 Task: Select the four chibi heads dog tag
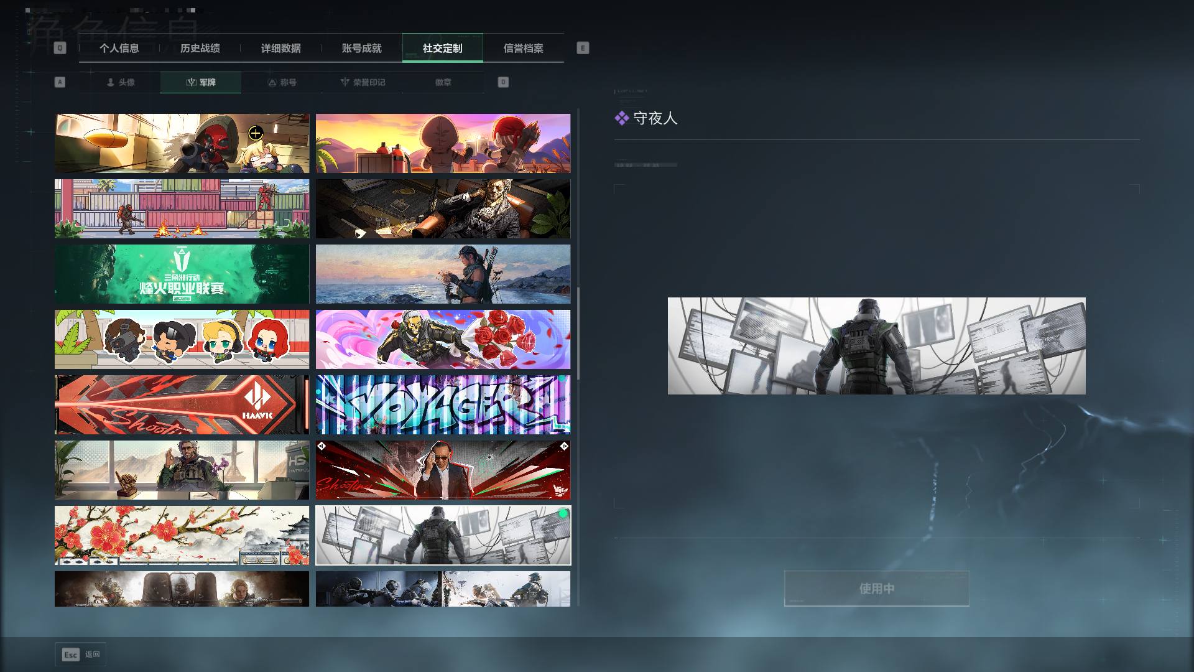pos(182,339)
